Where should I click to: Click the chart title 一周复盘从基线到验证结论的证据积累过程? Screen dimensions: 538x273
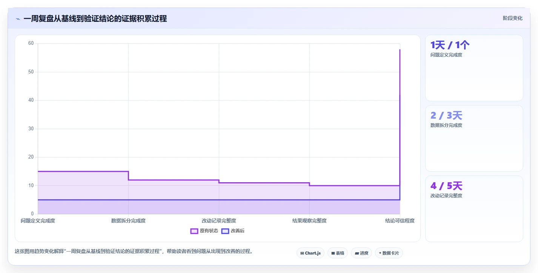coord(95,18)
